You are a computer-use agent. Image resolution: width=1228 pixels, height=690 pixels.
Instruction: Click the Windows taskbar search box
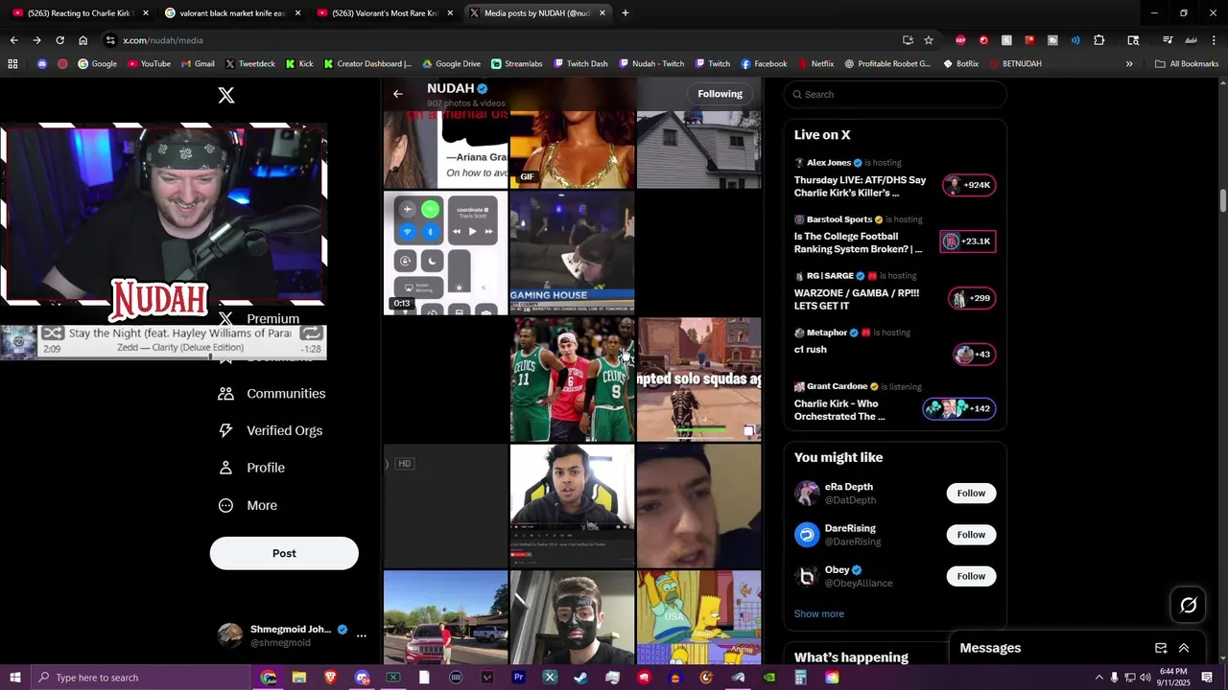click(144, 678)
